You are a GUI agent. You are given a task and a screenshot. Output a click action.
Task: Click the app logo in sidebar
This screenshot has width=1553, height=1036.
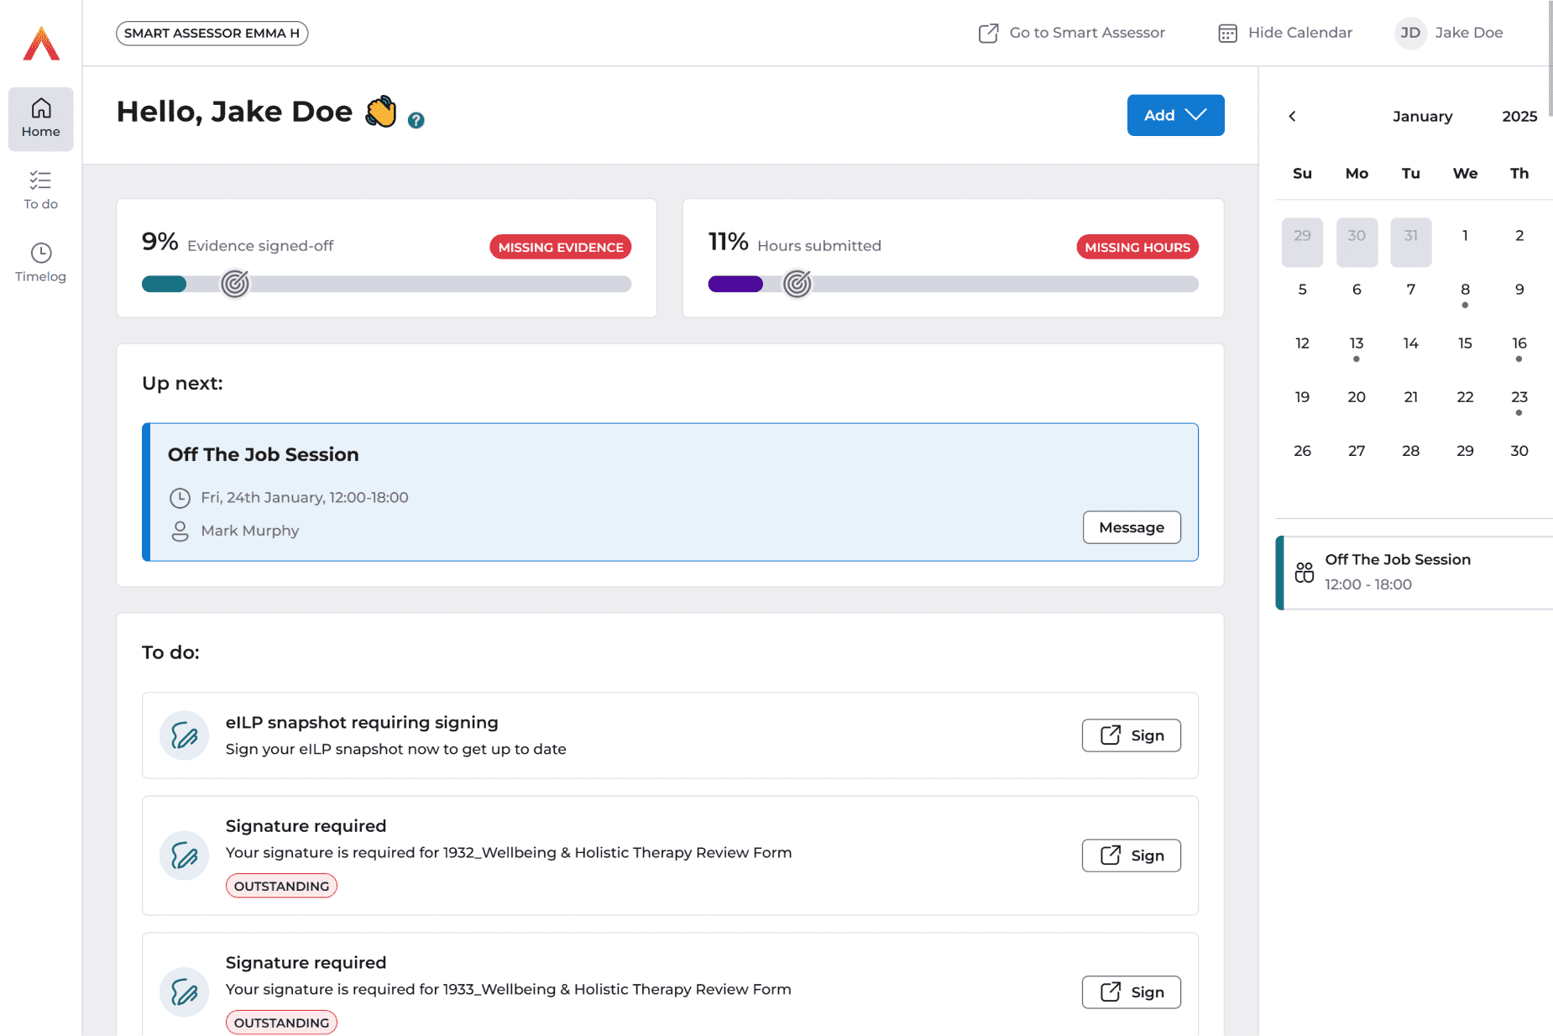41,43
